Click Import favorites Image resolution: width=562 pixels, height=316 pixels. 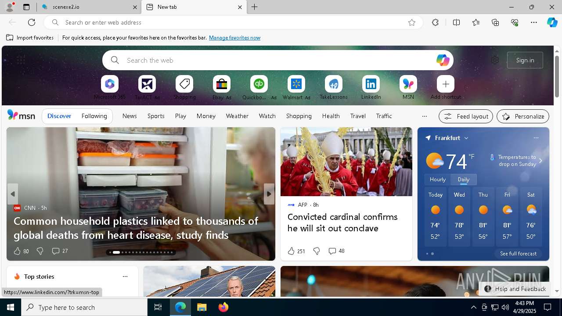pos(30,38)
